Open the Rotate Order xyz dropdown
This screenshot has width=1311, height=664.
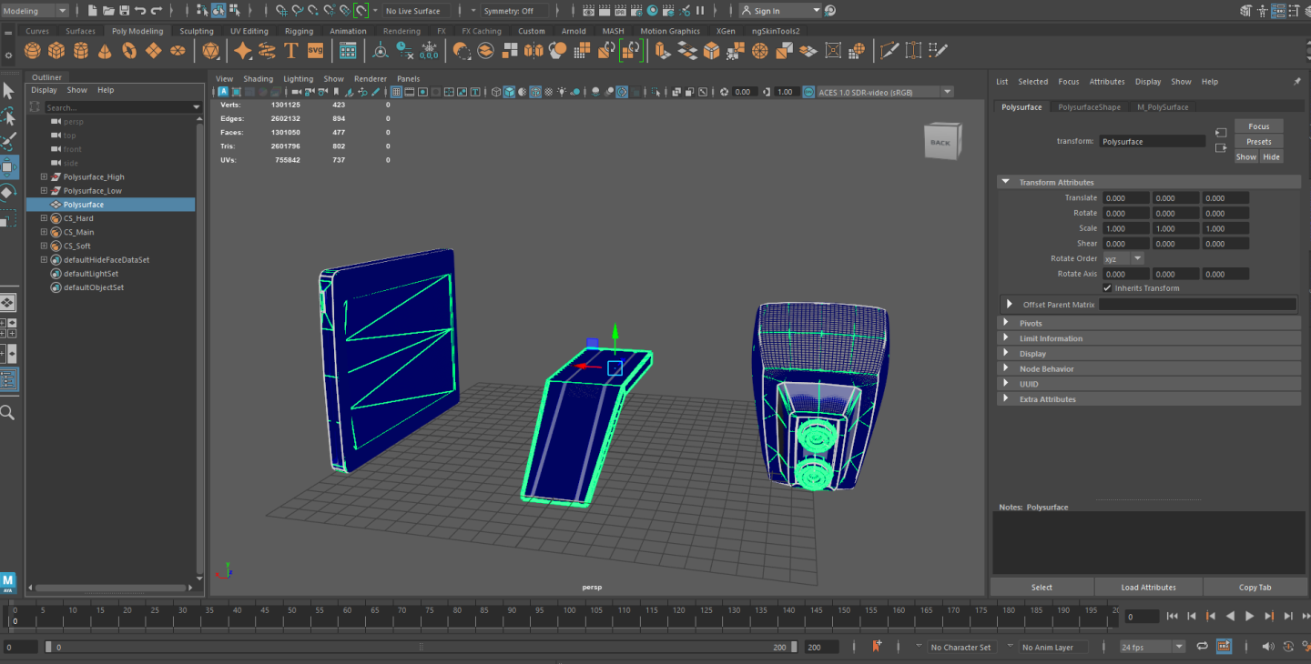point(1123,258)
